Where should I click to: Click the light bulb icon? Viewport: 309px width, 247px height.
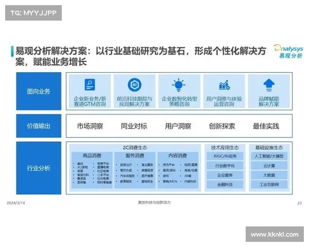(x=179, y=85)
